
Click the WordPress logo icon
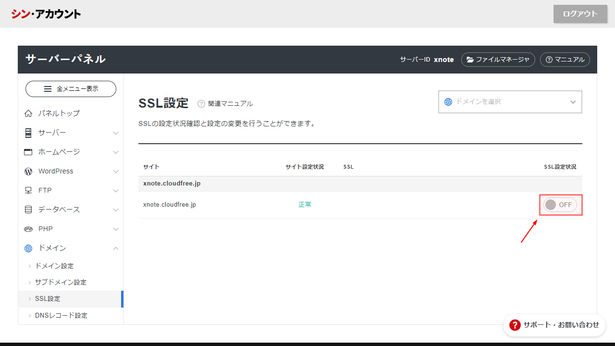(28, 171)
